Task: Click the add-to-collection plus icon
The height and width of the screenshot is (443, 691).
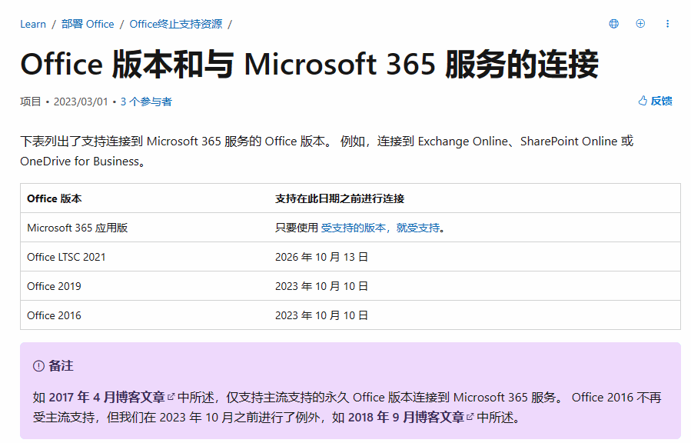Action: coord(640,24)
